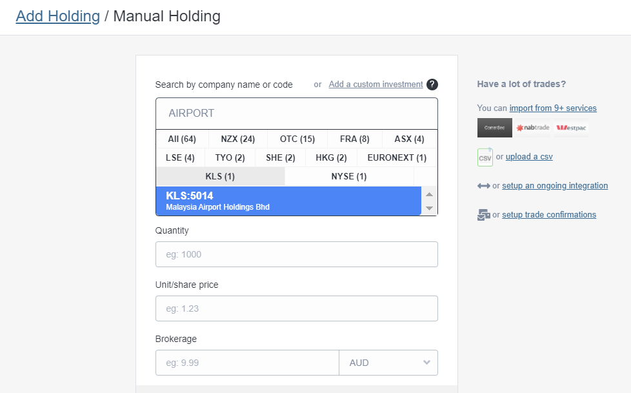Select the HKG (2) exchange tab
Image resolution: width=631 pixels, height=393 pixels.
(x=331, y=157)
